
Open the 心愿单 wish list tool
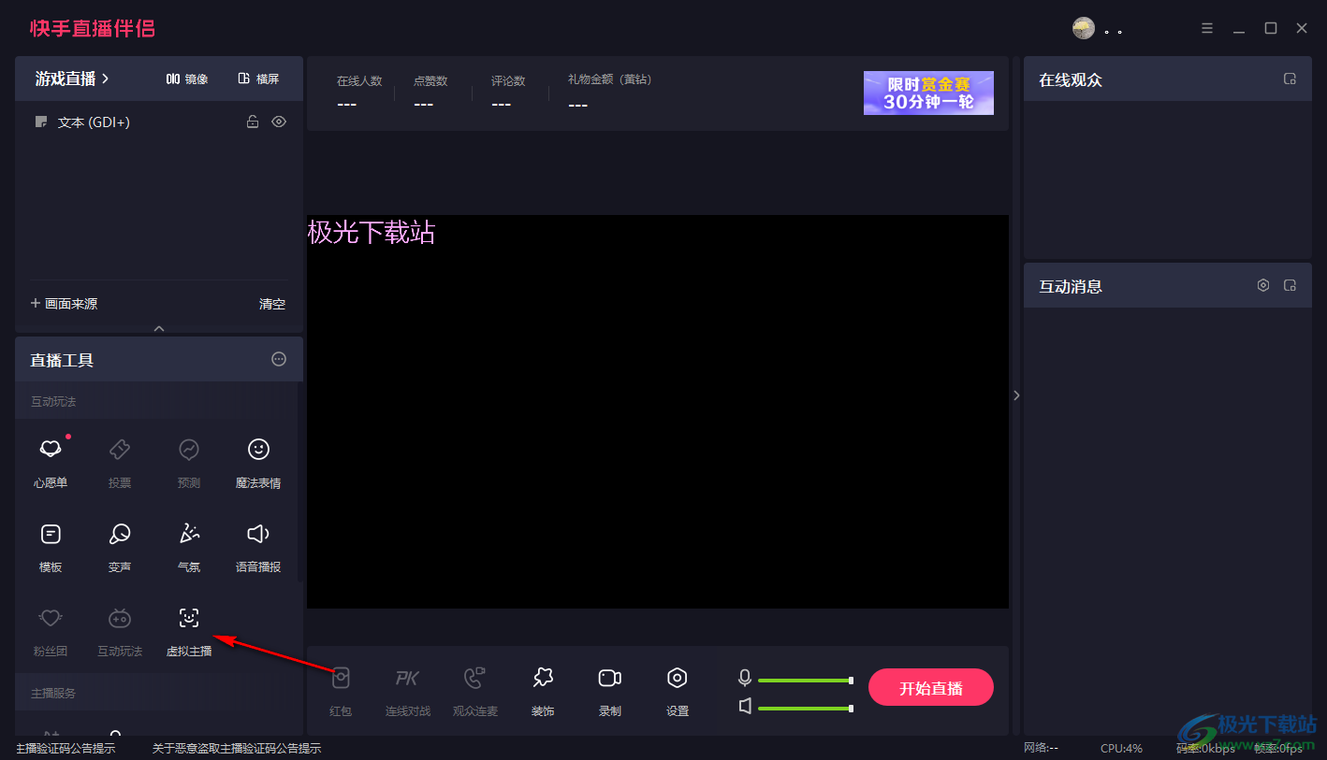(51, 462)
